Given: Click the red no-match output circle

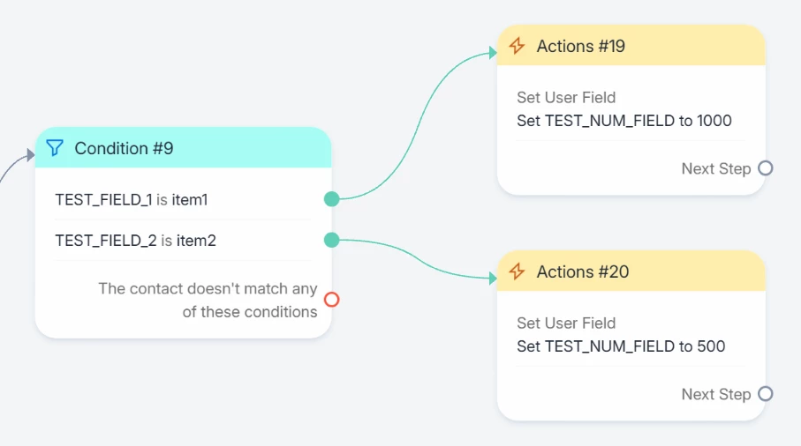Looking at the screenshot, I should coord(332,300).
